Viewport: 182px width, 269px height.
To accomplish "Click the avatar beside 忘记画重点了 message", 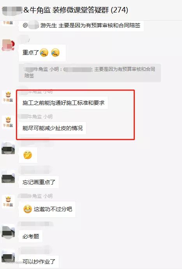I will 8,176.
